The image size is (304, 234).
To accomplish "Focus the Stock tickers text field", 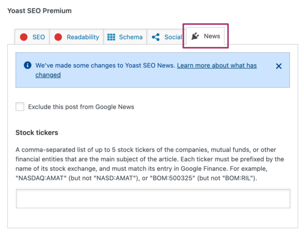I will [153, 199].
